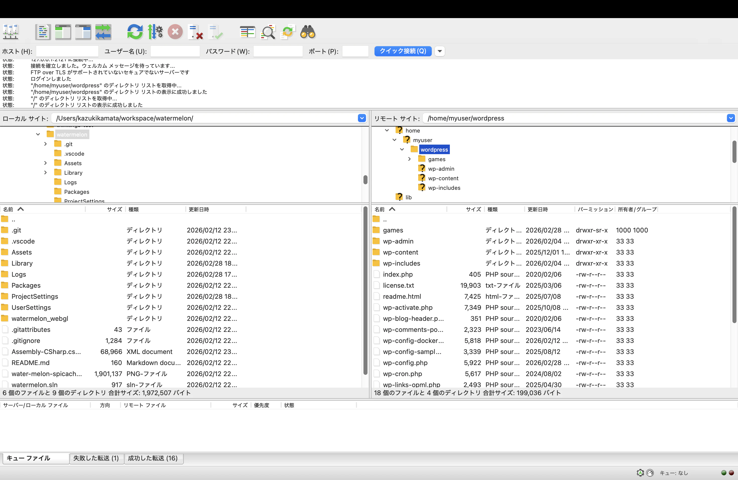Select .gitignore in the local file list

(x=26, y=340)
